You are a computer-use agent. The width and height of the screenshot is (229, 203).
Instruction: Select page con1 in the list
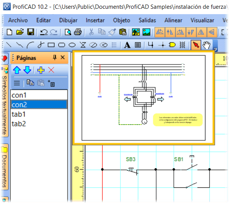[x=39, y=95]
